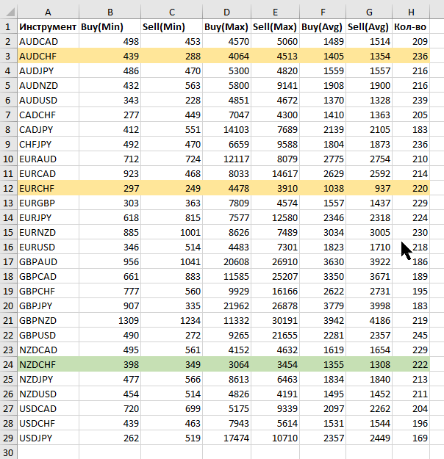Viewport: 444px width, 459px height.
Task: Select the NZDCAD cell
Action: tap(48, 350)
